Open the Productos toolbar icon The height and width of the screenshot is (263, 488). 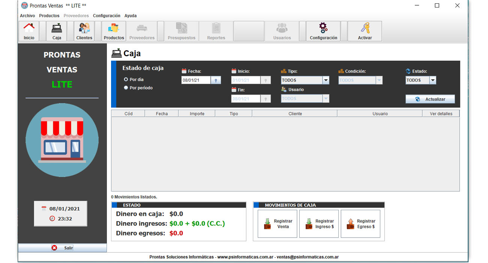[114, 31]
